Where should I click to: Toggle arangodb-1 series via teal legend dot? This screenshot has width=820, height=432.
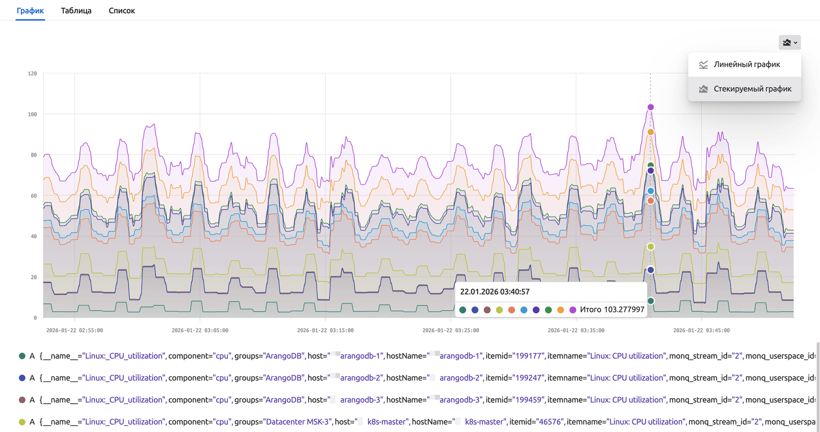(x=22, y=356)
